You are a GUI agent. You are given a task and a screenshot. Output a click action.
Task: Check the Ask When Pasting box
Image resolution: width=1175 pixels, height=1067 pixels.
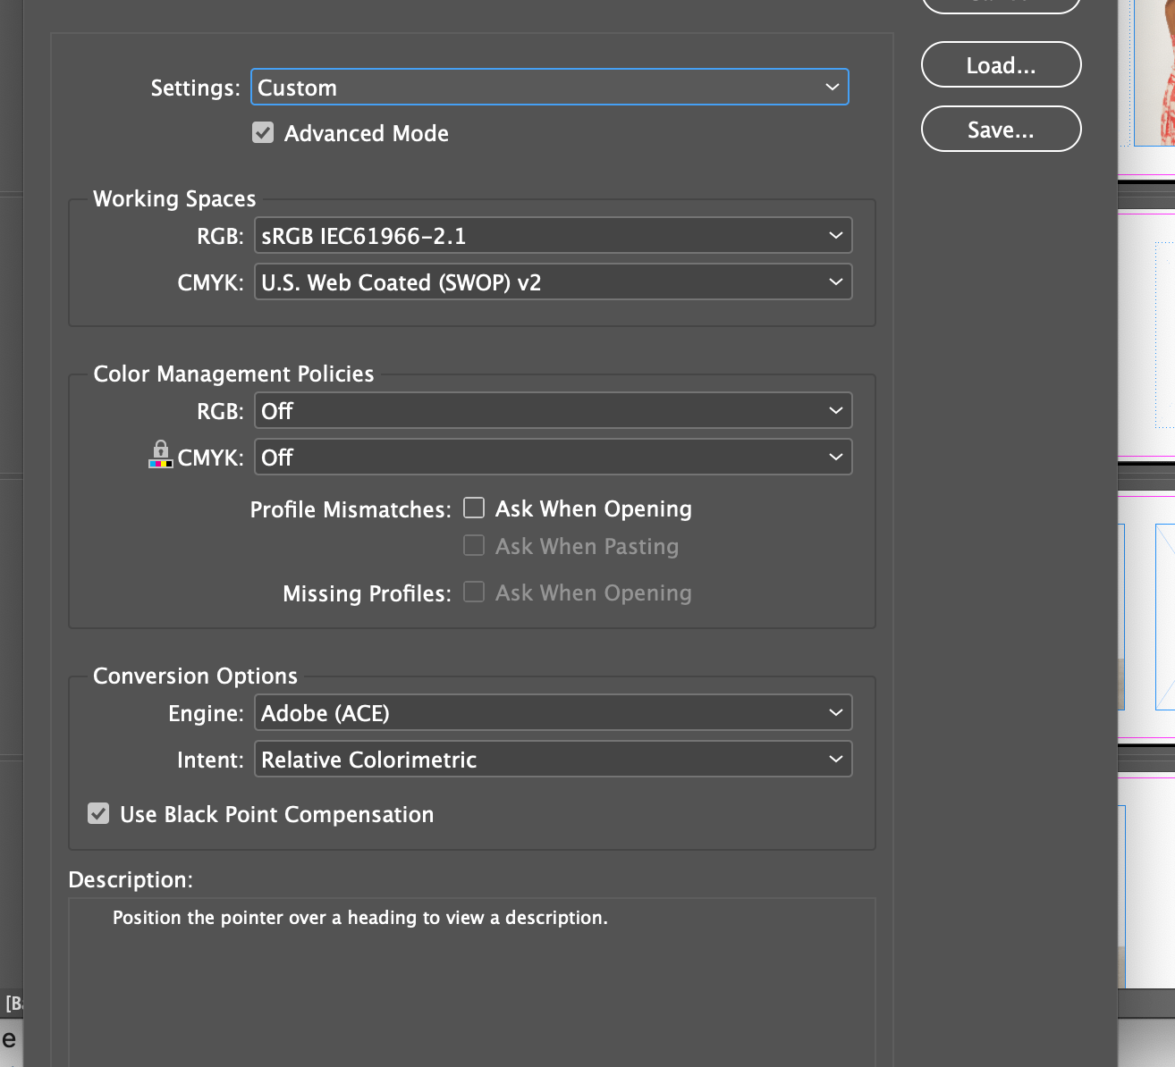click(x=474, y=546)
